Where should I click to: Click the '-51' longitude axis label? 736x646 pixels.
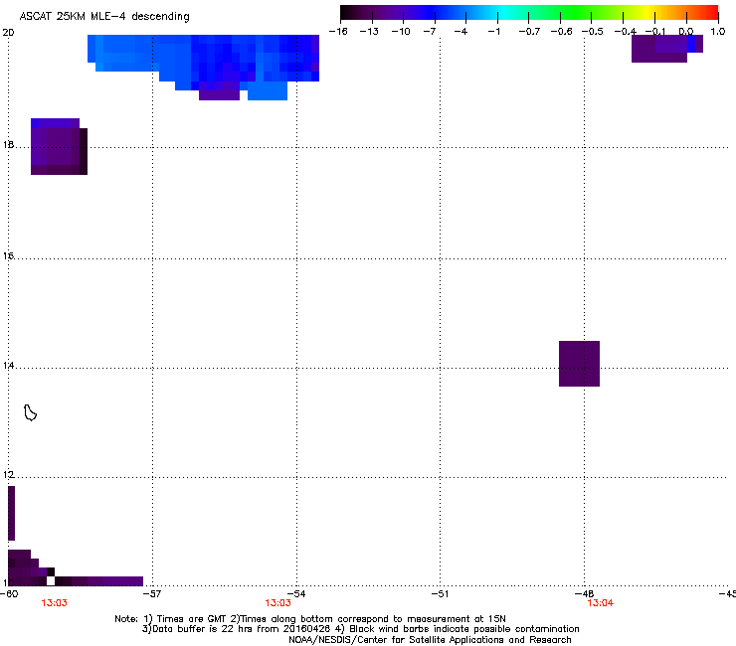click(x=440, y=594)
